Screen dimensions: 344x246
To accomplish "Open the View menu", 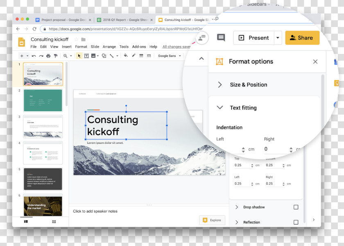I will (54, 47).
